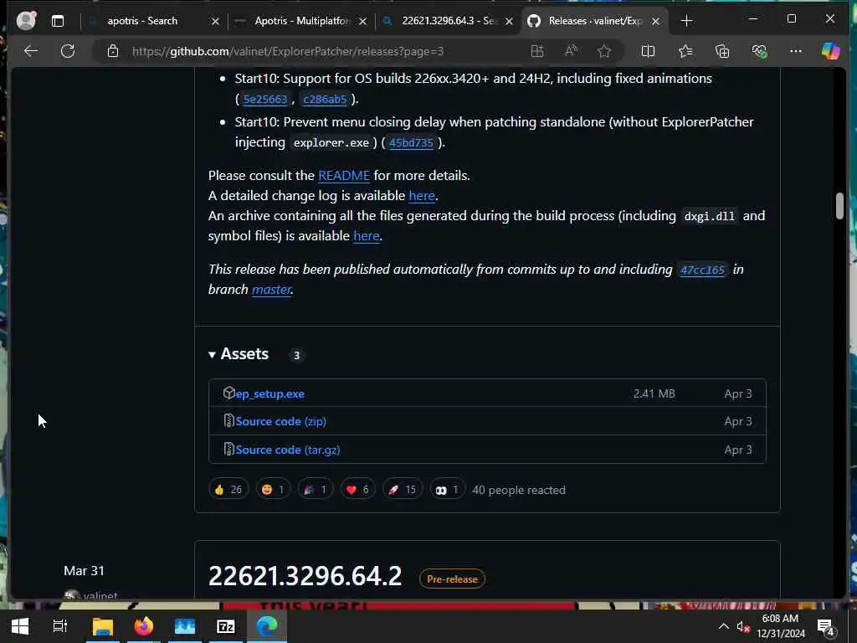Close the '22621.3296.64.3' search tab
This screenshot has height=643, width=857.
[509, 21]
